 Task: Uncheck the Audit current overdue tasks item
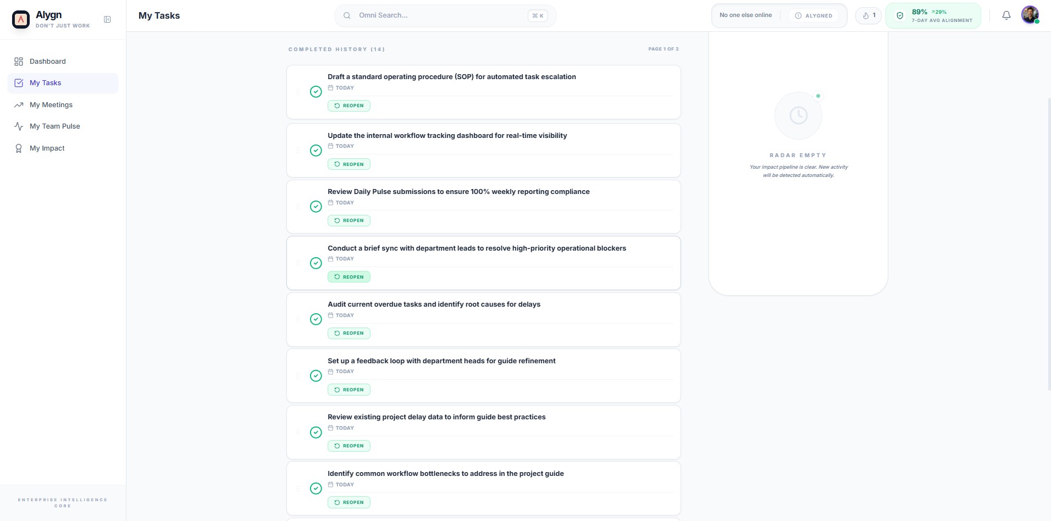tap(316, 319)
